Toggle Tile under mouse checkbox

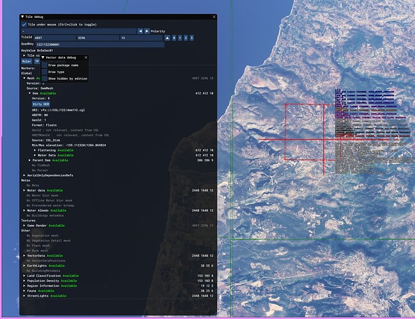coord(24,25)
